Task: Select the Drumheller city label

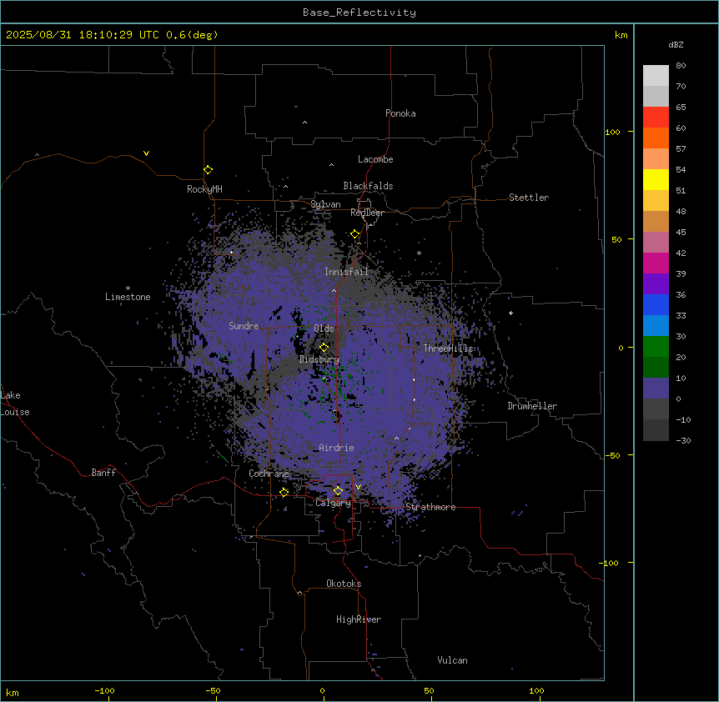Action: [532, 406]
